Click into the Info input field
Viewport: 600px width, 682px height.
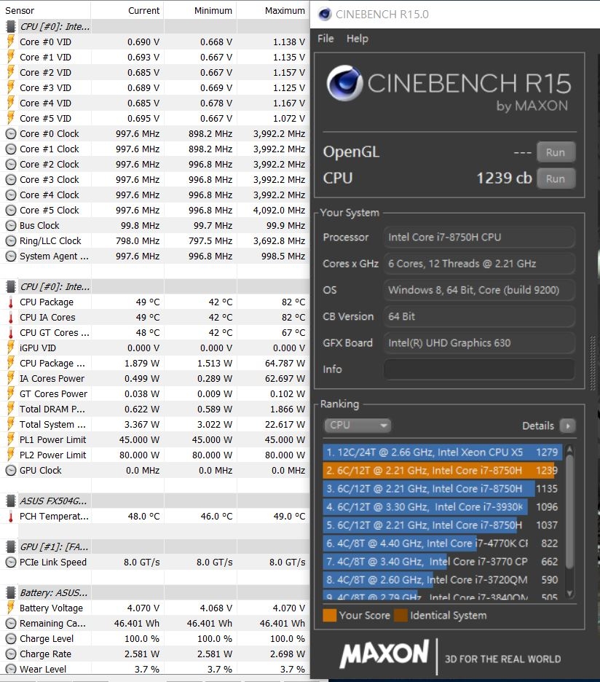pos(479,369)
